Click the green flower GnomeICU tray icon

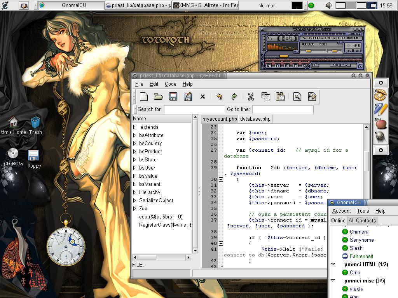311,5
